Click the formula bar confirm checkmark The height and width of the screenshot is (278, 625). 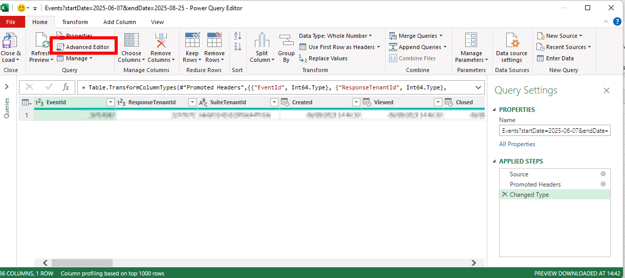(49, 87)
